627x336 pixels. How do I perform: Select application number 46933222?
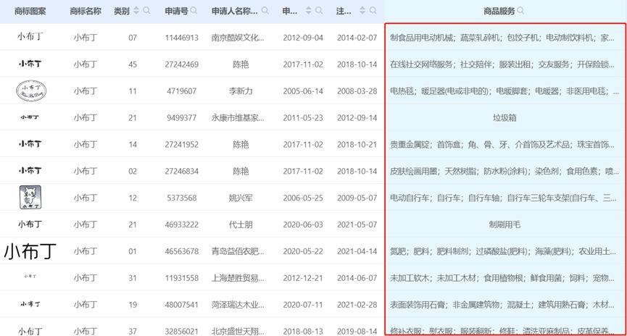181,224
